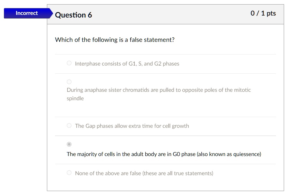Click the question prompt about false statement
Screen dimensions: 302x193
(x=115, y=40)
